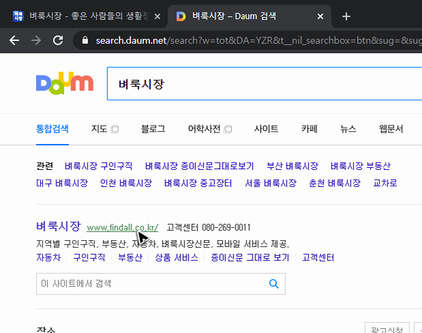Click the address bar URL
This screenshot has height=333, width=422.
258,40
